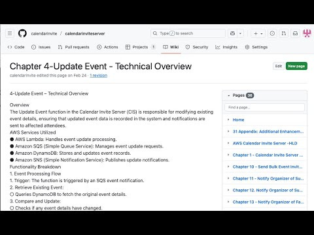Click the 'Amazon SNS (Simple Notification Service)' line
The height and width of the screenshot is (235, 314).
click(x=90, y=160)
